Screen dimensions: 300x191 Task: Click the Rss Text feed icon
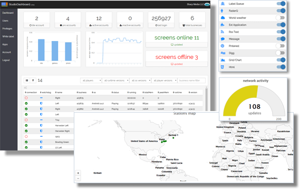click(222, 32)
